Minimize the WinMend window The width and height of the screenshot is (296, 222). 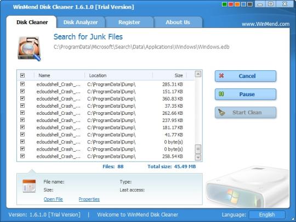click(260, 4)
